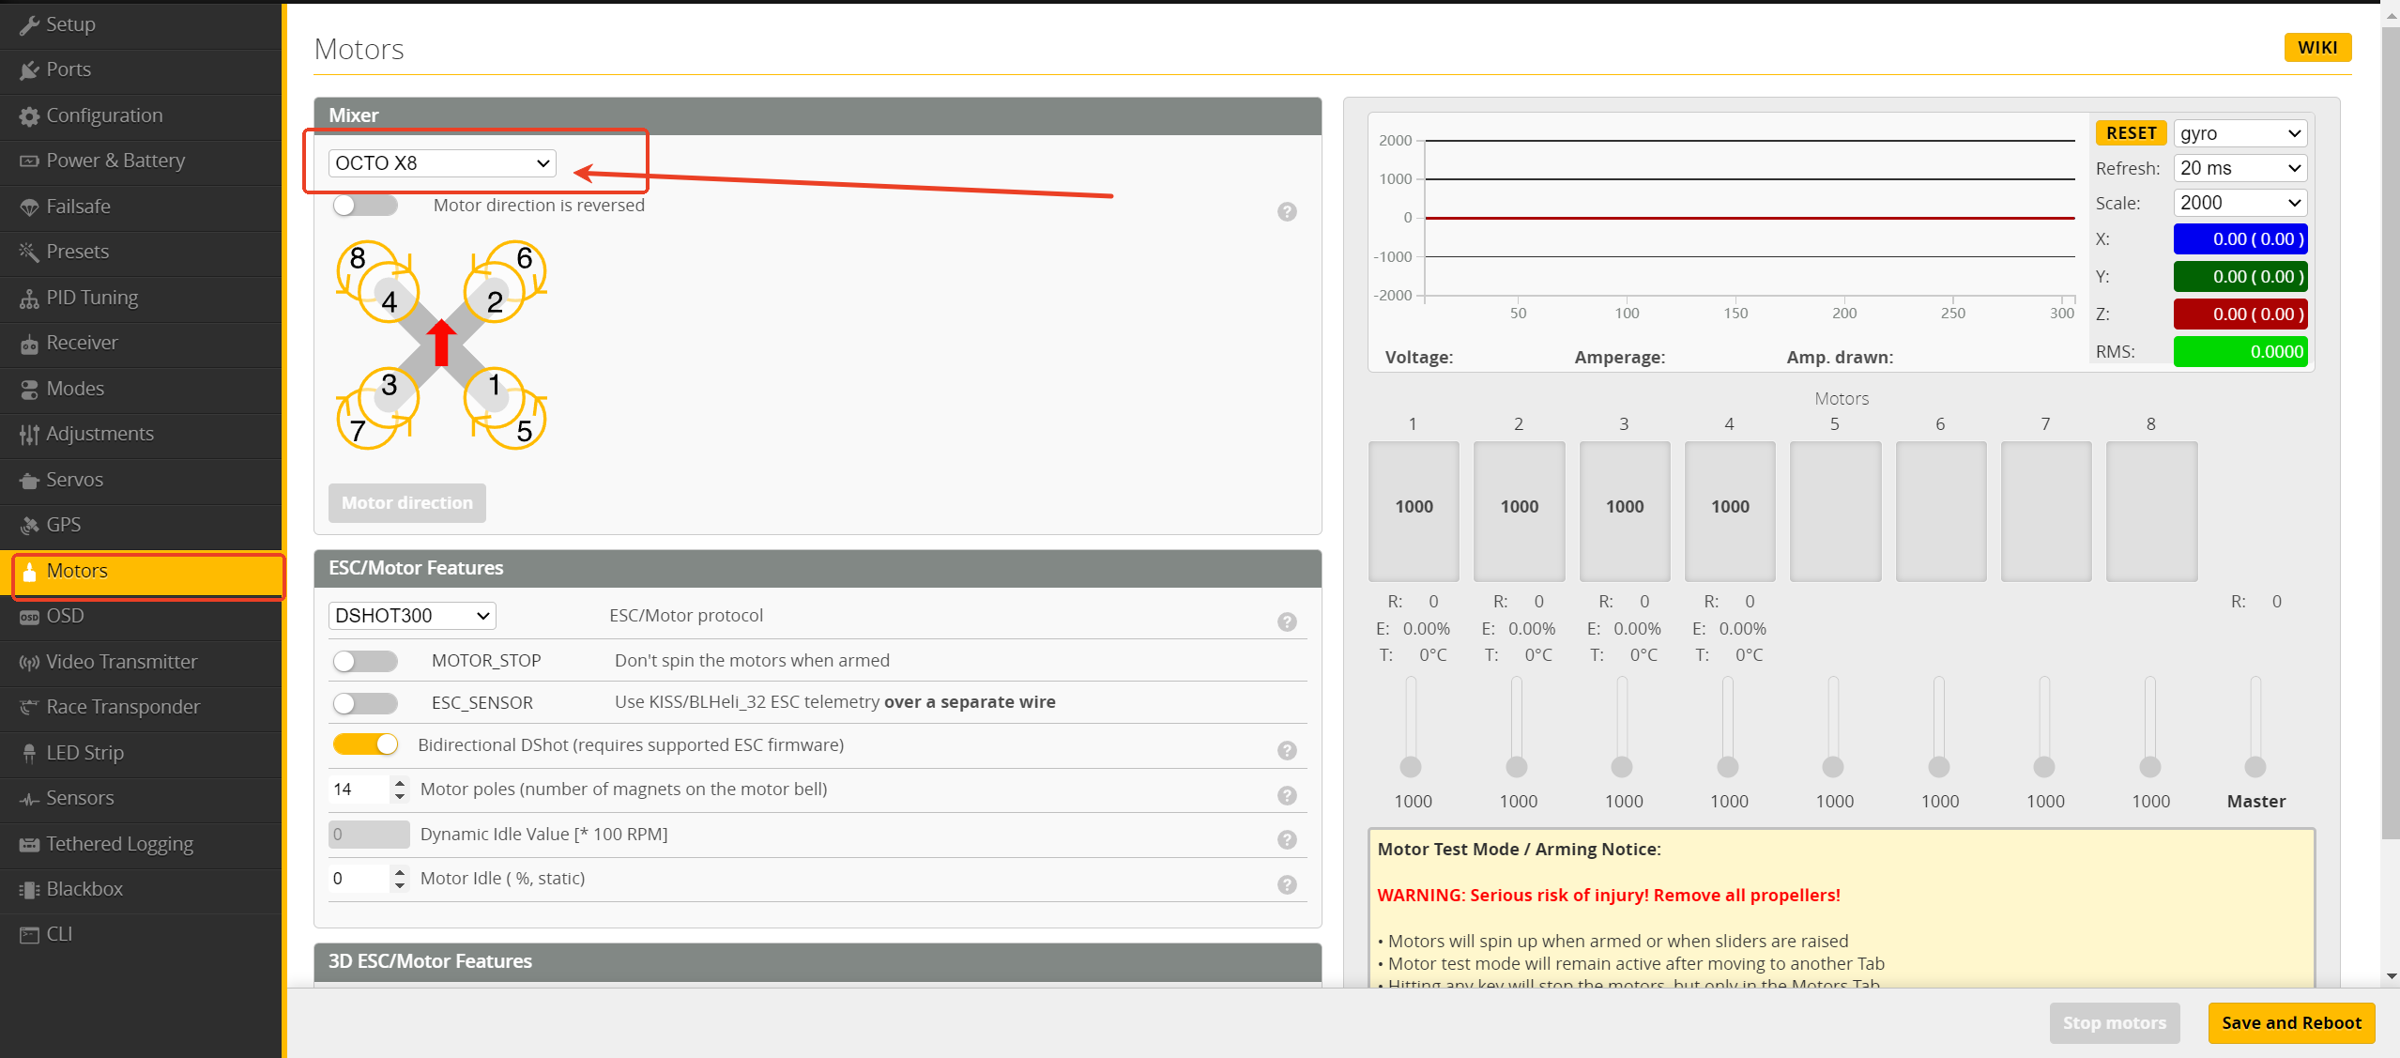Click the Master motor slider handle
2400x1058 pixels.
[x=2255, y=767]
